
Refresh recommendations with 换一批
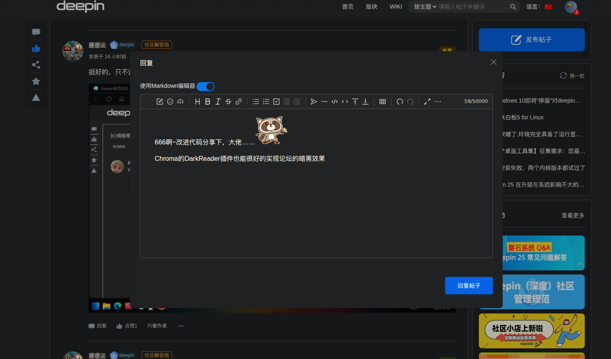[x=572, y=75]
